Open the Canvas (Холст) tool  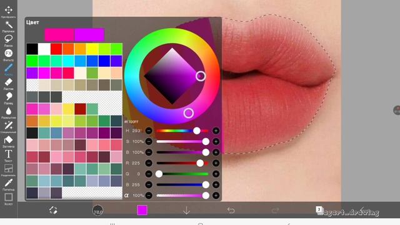(x=8, y=197)
